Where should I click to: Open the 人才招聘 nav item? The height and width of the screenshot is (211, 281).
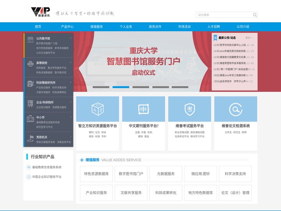213,27
